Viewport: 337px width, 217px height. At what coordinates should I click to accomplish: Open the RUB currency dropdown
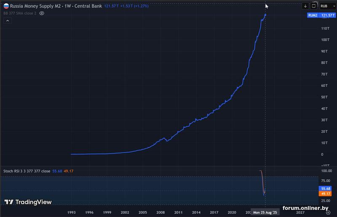[x=328, y=6]
